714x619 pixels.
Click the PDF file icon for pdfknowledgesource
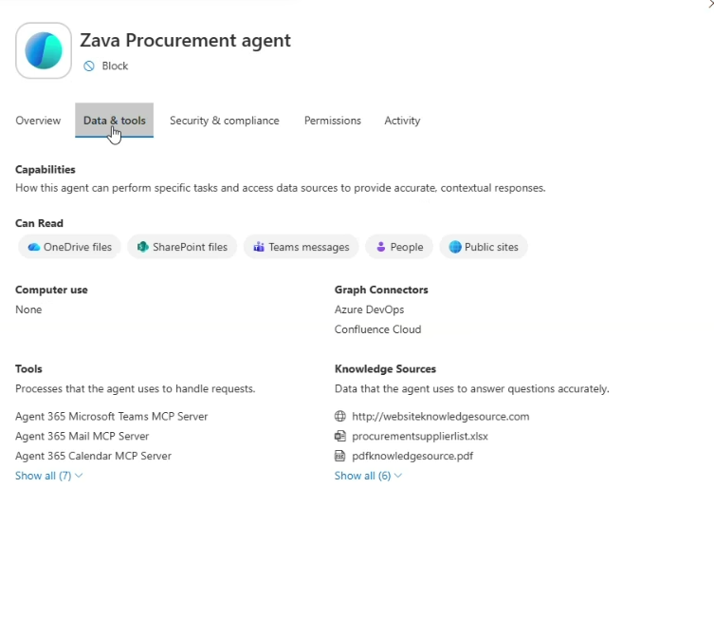click(x=340, y=456)
